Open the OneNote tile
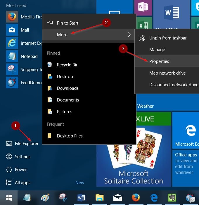Screen dimensions: 199x205 pyautogui.click(x=143, y=7)
